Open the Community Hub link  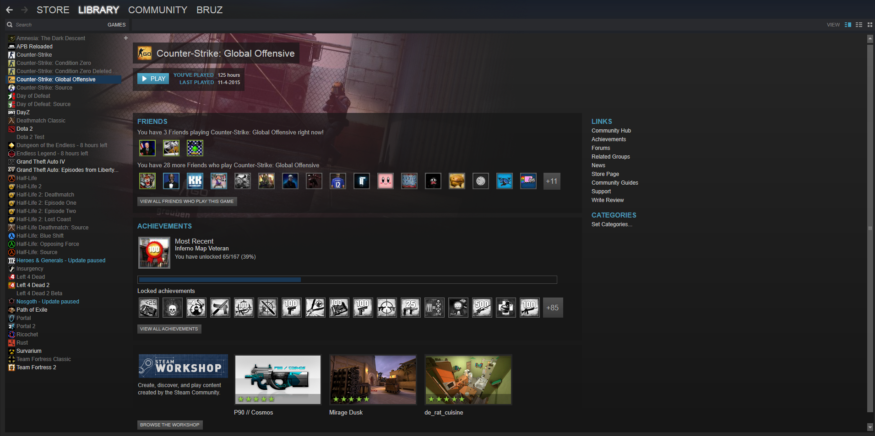click(x=611, y=131)
